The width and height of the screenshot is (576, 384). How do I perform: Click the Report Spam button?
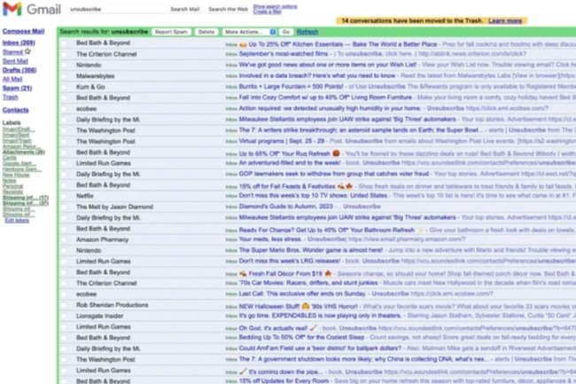click(171, 32)
